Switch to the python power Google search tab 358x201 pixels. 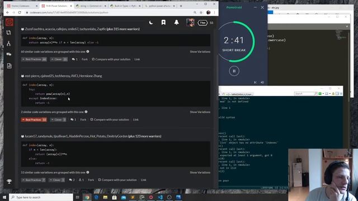(159, 6)
